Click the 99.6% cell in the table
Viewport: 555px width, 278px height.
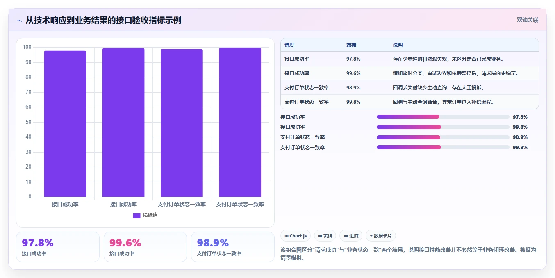[x=353, y=73]
